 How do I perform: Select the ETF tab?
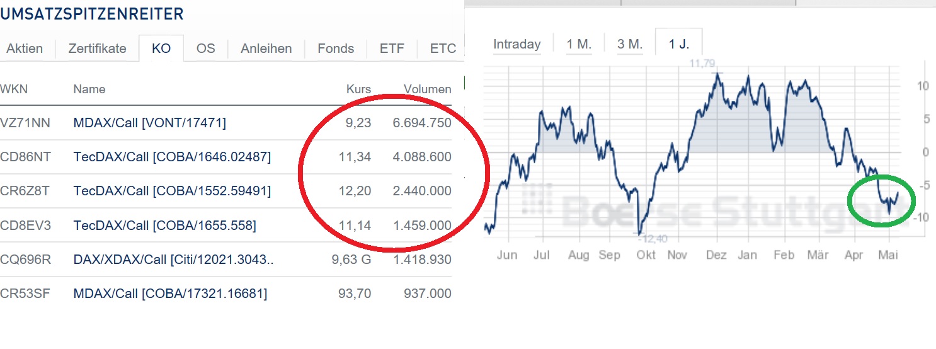(392, 49)
